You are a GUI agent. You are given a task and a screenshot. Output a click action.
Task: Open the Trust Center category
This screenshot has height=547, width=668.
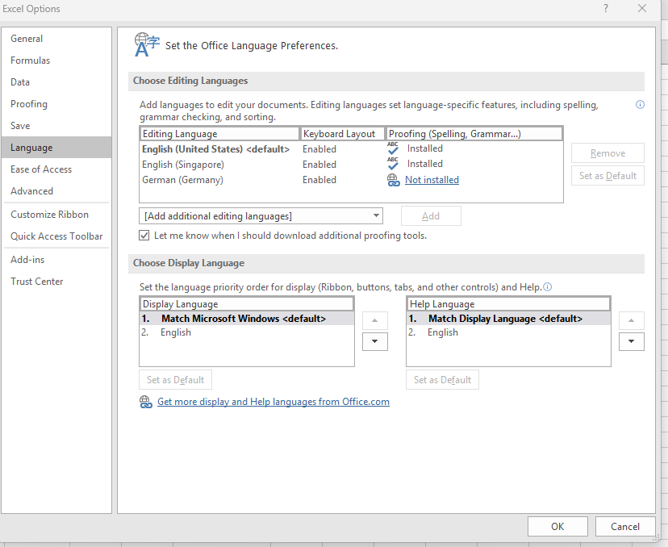tap(56, 282)
